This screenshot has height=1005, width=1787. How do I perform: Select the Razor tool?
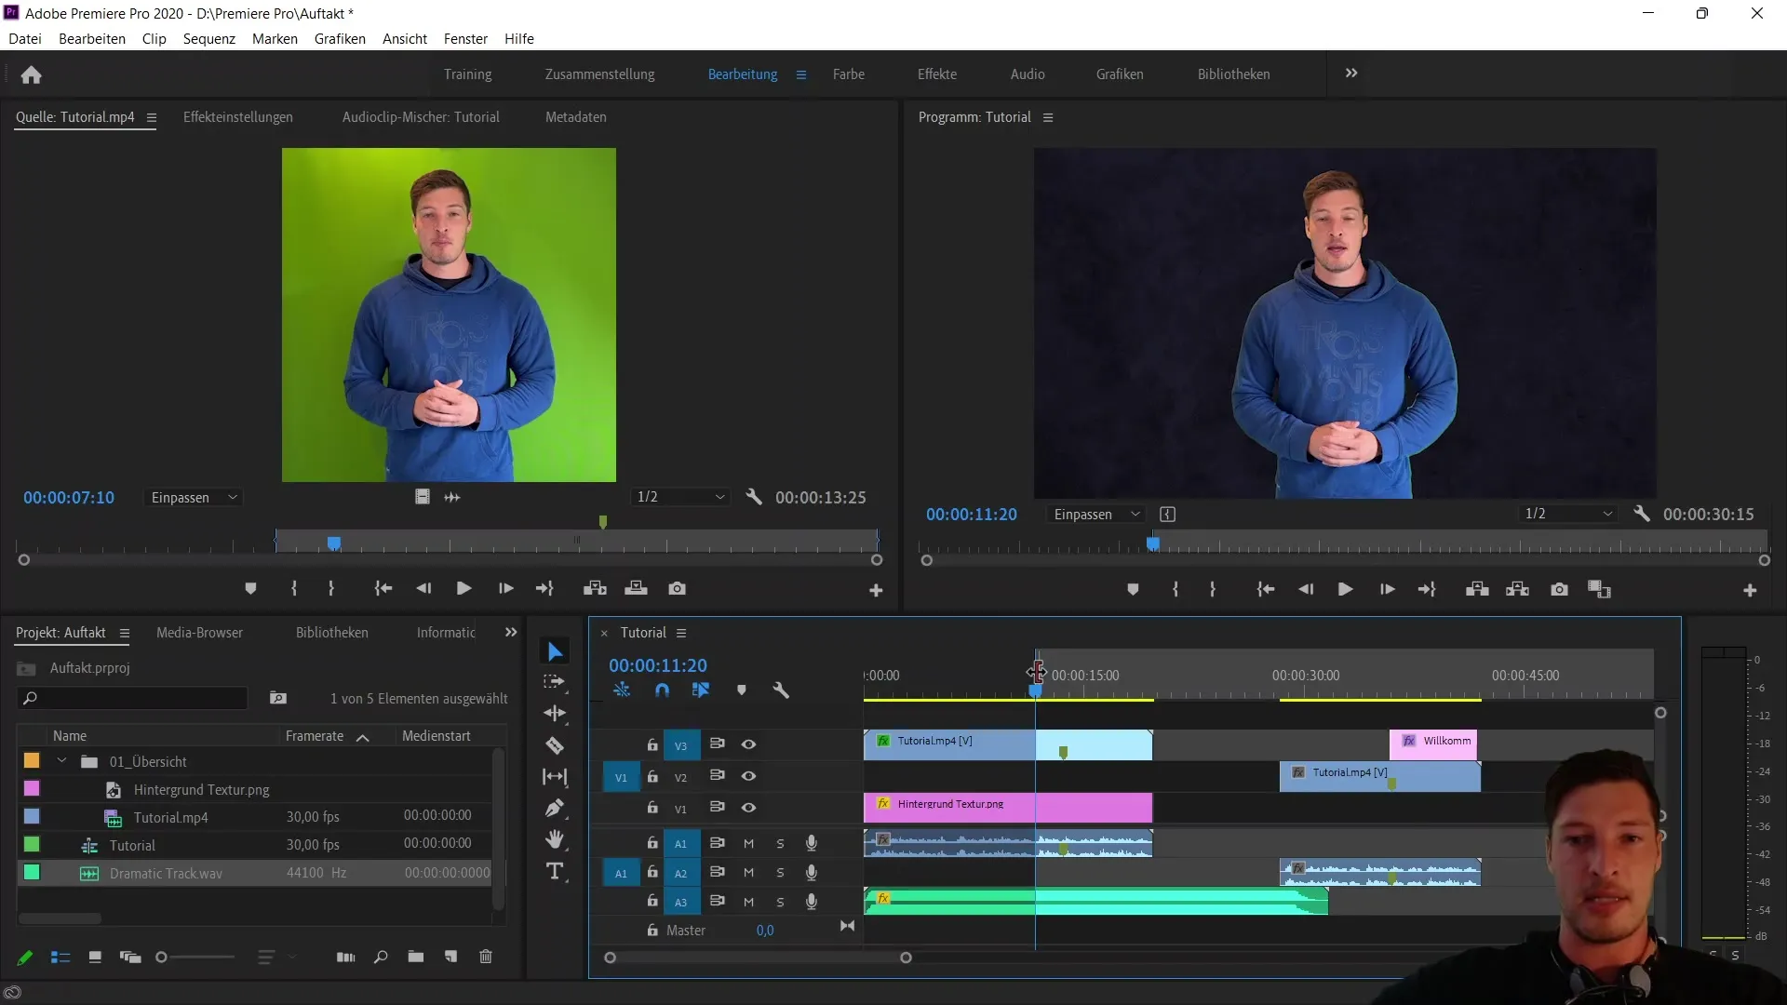(x=555, y=745)
